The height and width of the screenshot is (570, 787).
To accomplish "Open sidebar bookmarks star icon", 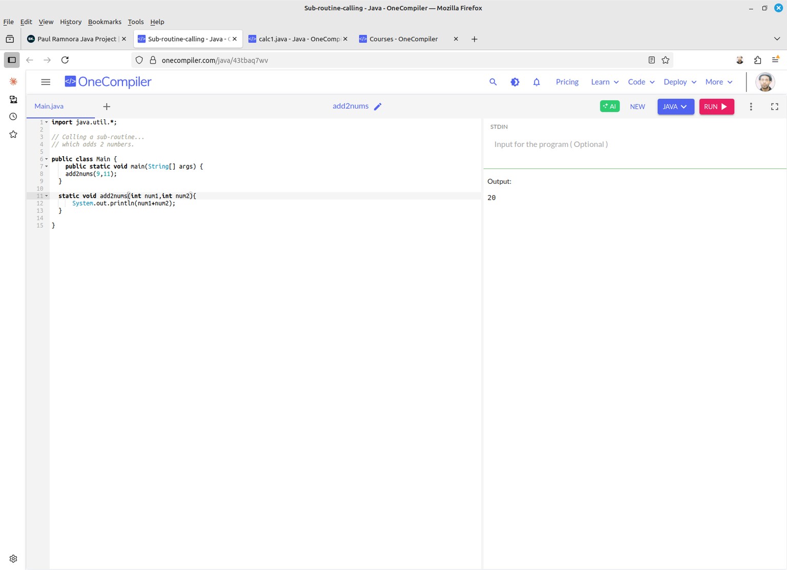I will click(x=13, y=134).
